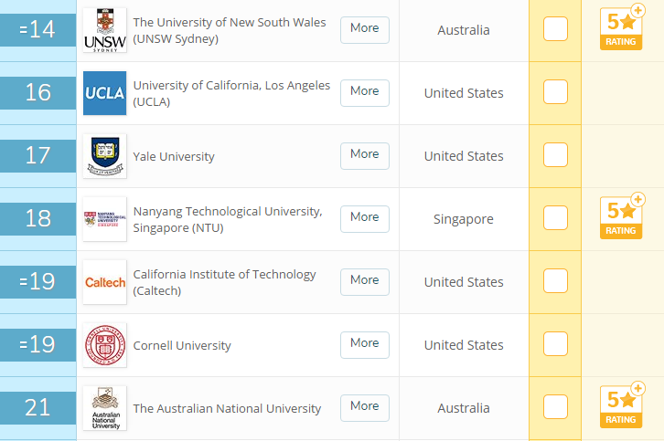
Task: Open the Cornell University name link
Action: pyautogui.click(x=182, y=346)
